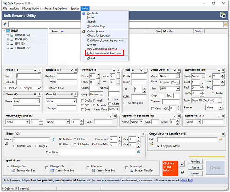Open Auto Date Fmt DMY dropdown
The image size is (230, 192).
(x=178, y=89)
